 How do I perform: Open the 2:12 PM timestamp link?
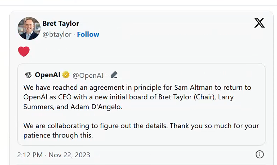[30, 155]
